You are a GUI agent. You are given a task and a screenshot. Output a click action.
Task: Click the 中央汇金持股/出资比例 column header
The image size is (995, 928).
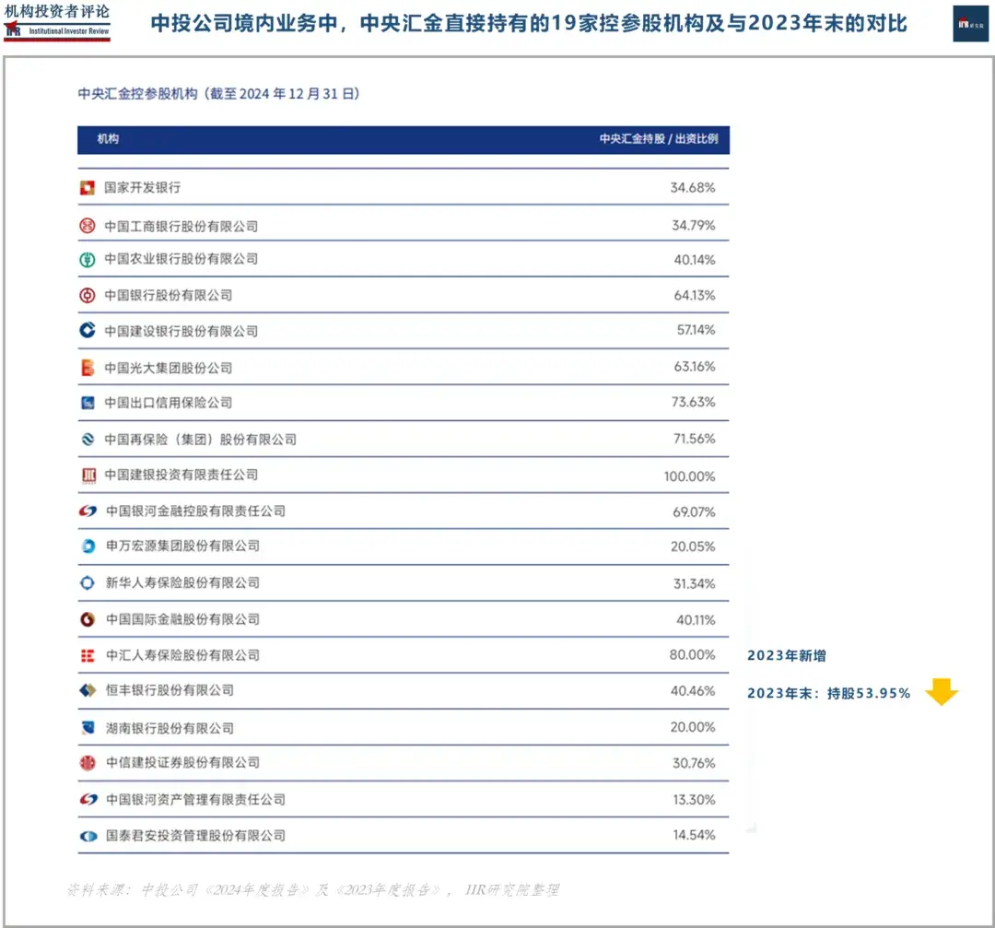point(659,139)
